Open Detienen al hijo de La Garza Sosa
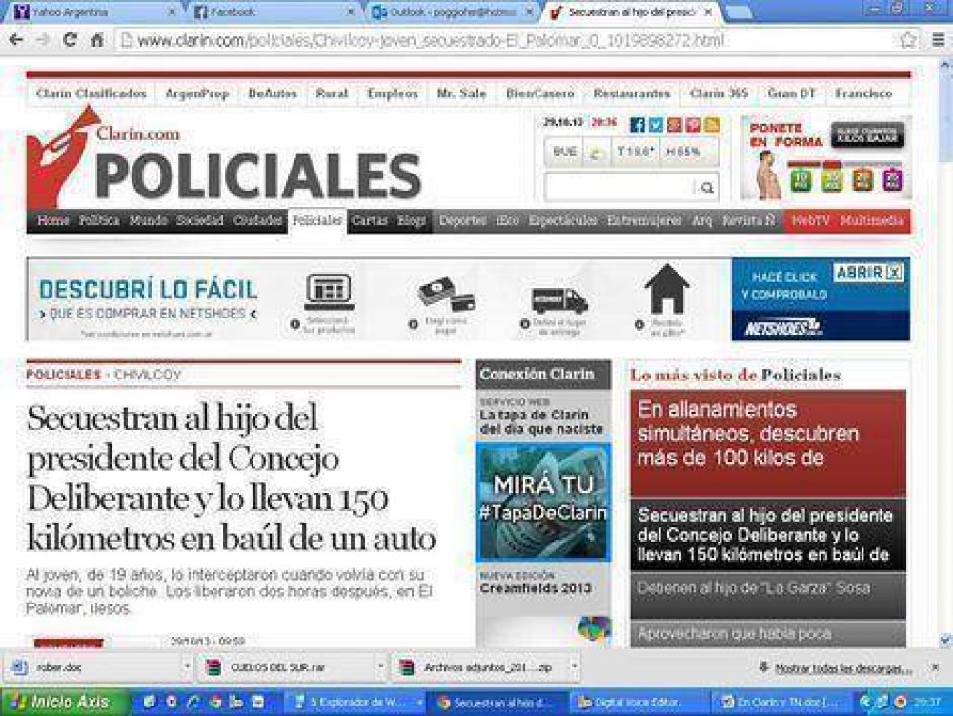 pyautogui.click(x=767, y=596)
